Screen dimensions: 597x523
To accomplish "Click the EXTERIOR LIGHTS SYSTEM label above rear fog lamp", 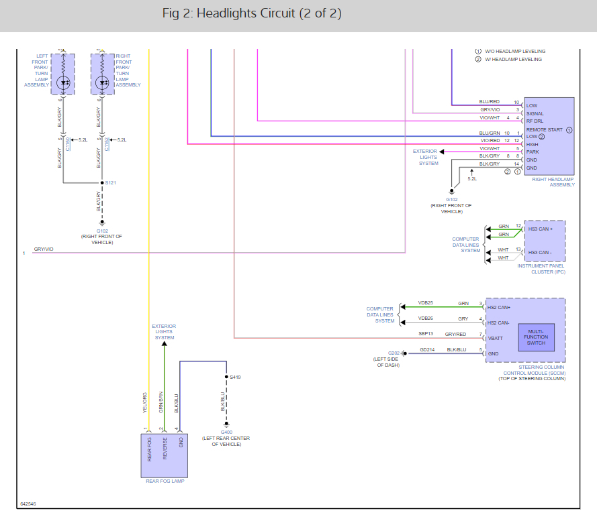I will (164, 332).
